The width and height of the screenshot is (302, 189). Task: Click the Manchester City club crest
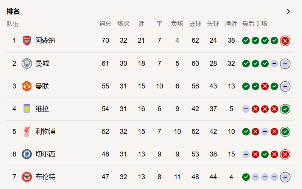click(x=26, y=63)
